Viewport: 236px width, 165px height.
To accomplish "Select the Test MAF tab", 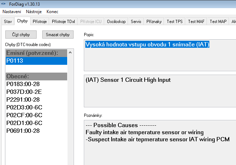I will [x=196, y=22].
